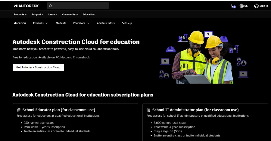This screenshot has width=271, height=141.
Task: Click the School Educator plan heading
Action: coord(59,110)
